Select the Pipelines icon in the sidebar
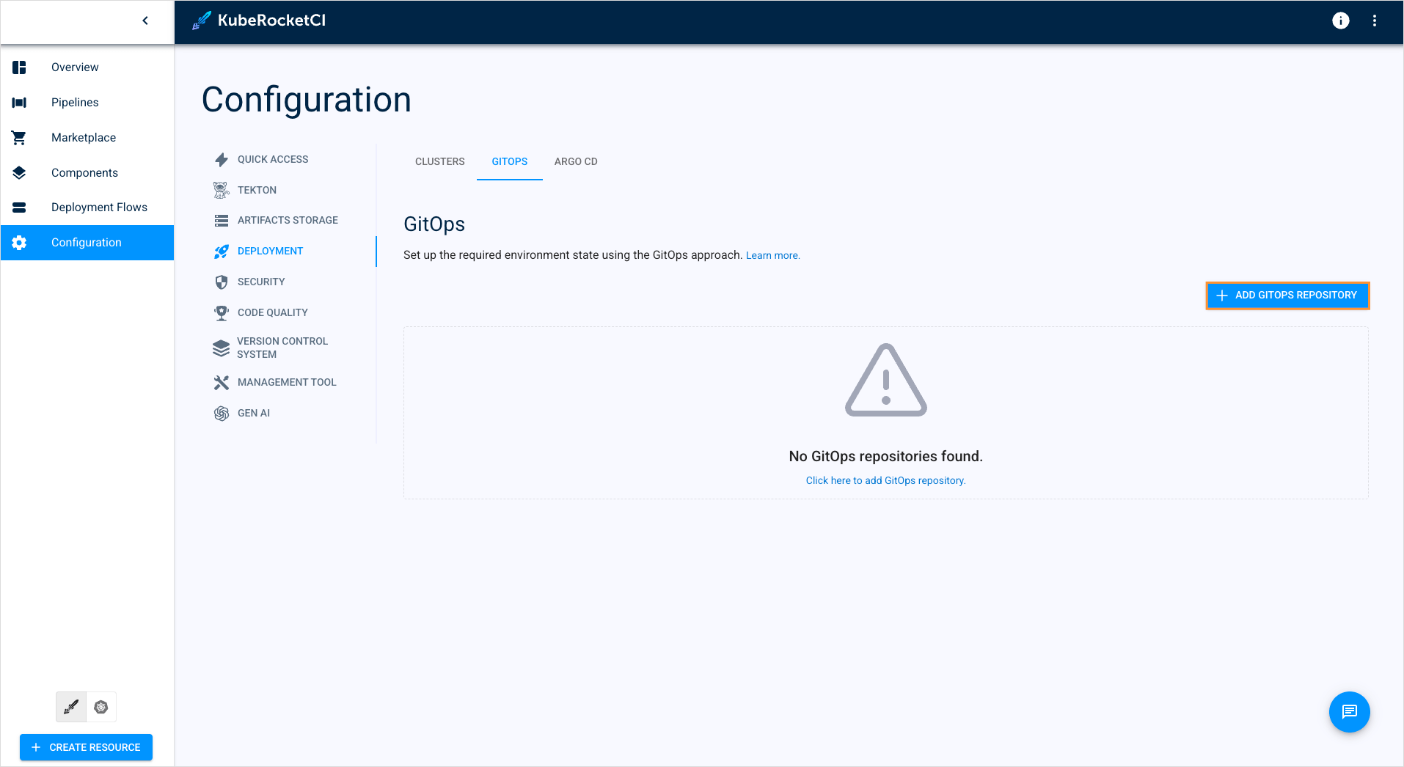Screen dimensions: 1404x767 click(18, 102)
